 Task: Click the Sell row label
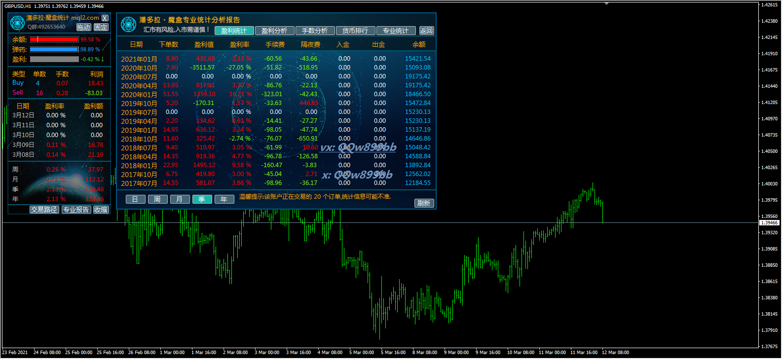coord(18,93)
